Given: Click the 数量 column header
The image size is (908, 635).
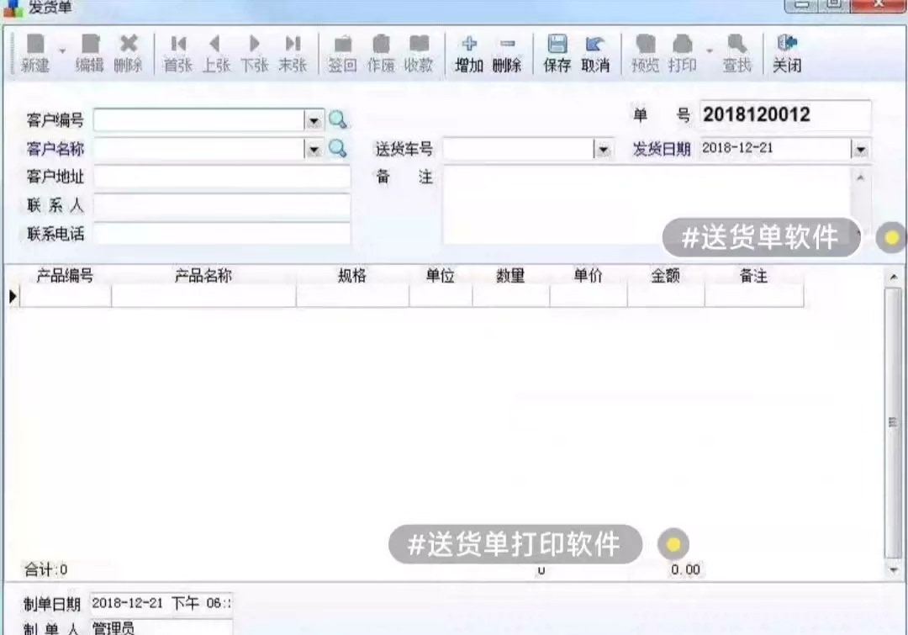Looking at the screenshot, I should (511, 276).
